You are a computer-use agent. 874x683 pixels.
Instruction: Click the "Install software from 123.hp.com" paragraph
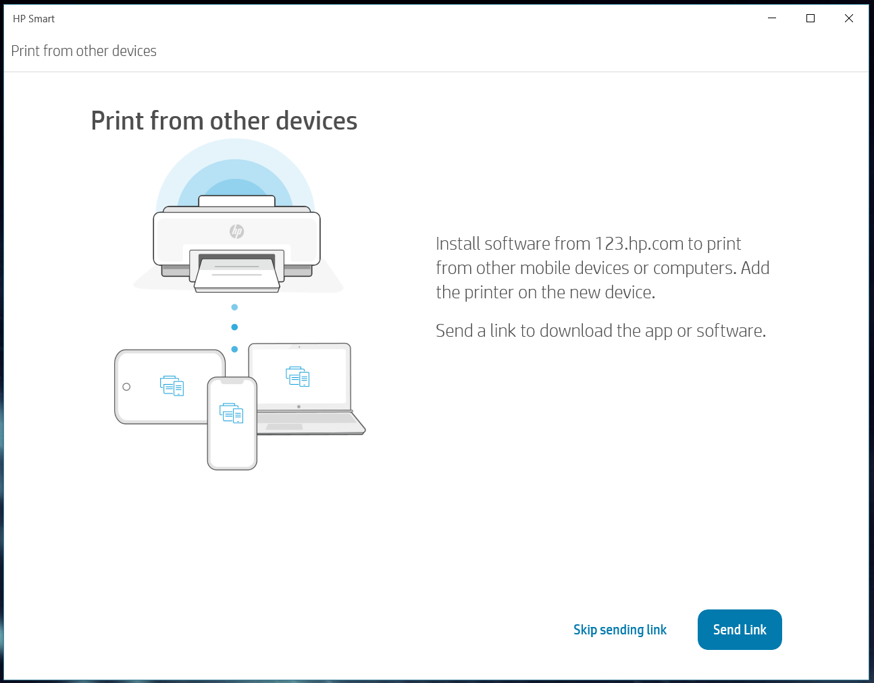click(x=602, y=268)
